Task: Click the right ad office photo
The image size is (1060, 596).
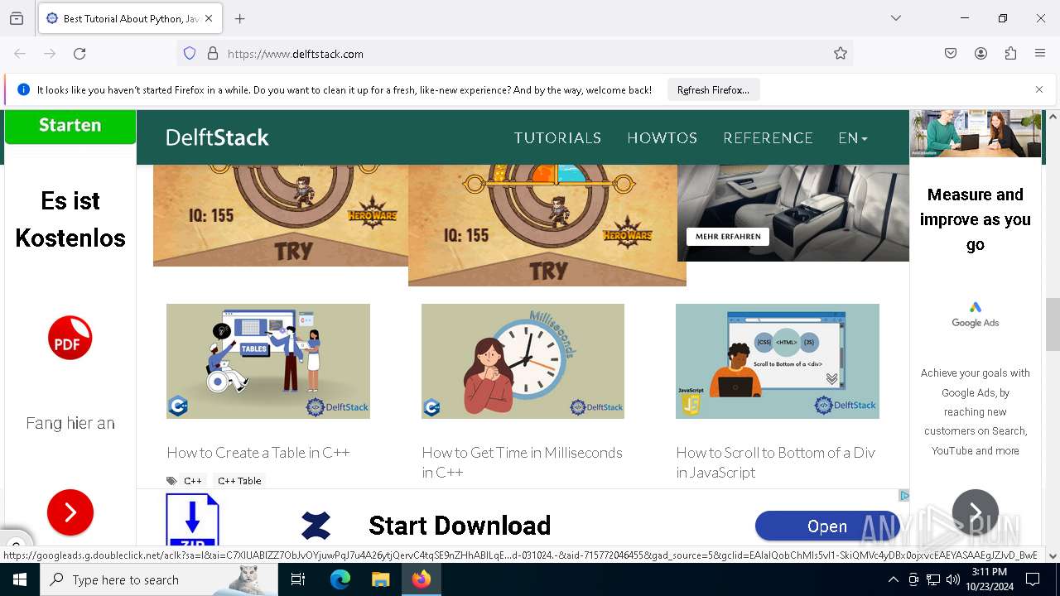Action: pyautogui.click(x=976, y=133)
